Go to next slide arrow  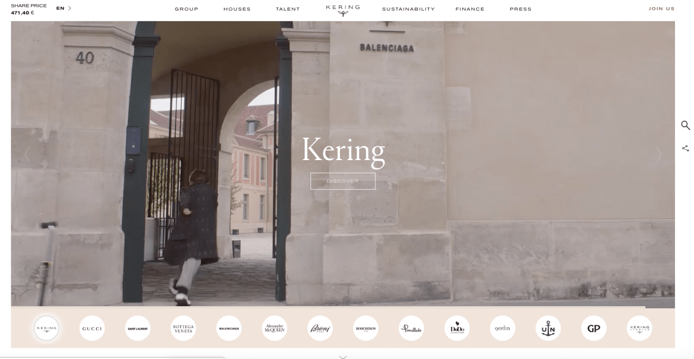tap(659, 155)
